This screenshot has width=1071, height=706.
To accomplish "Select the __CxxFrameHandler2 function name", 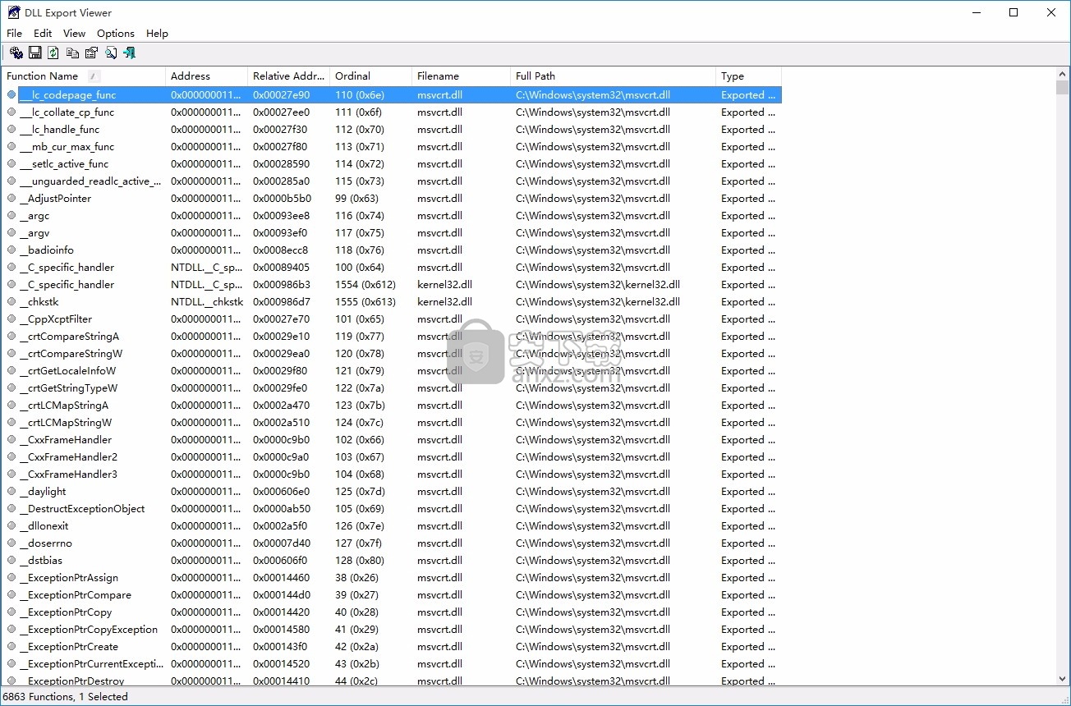I will click(x=69, y=457).
